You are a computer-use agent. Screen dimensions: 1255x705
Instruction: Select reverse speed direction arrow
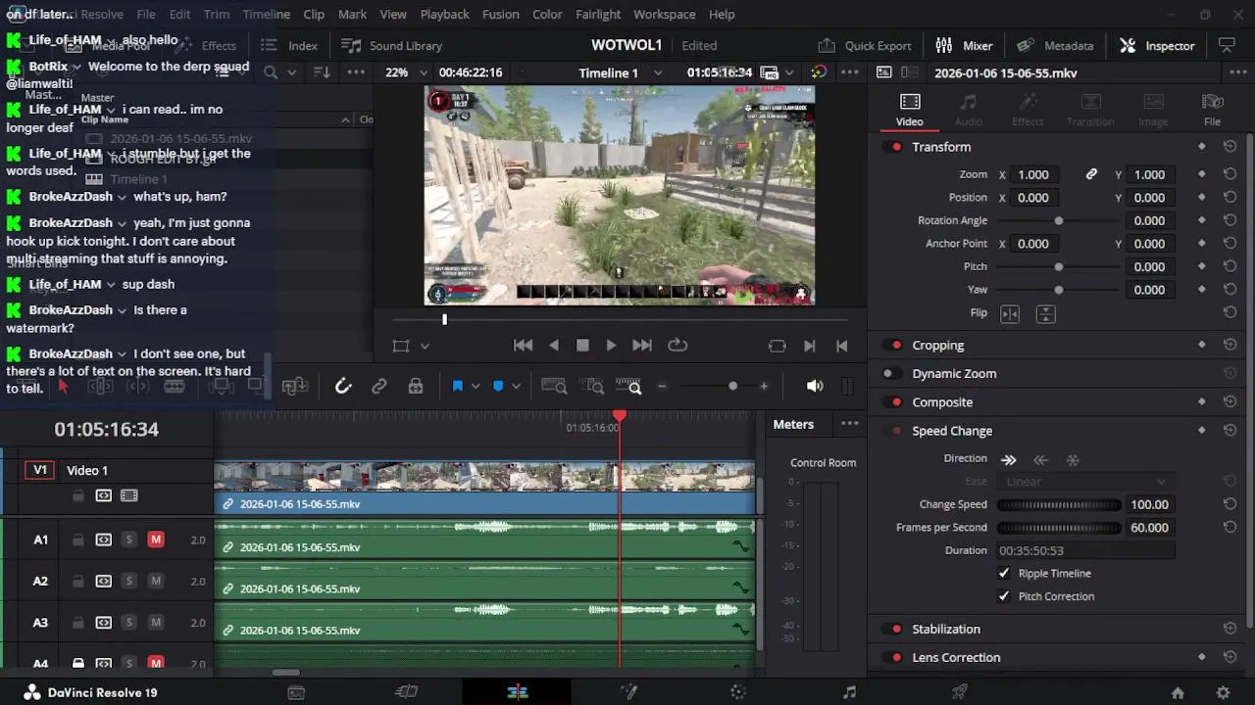point(1040,459)
